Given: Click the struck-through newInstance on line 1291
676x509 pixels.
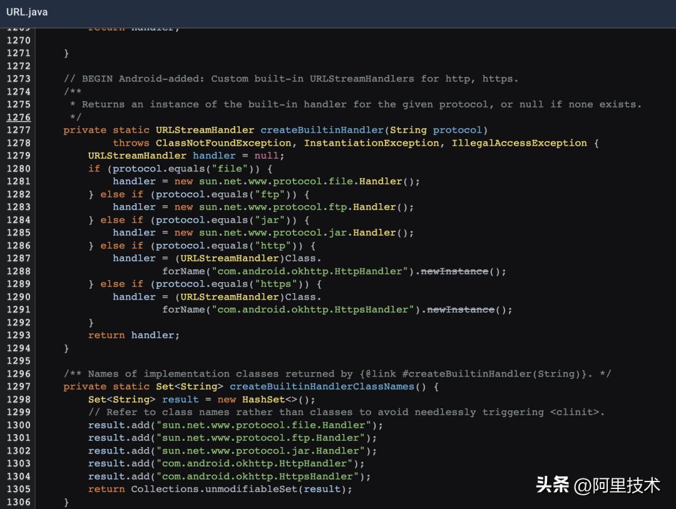Looking at the screenshot, I should [x=460, y=310].
